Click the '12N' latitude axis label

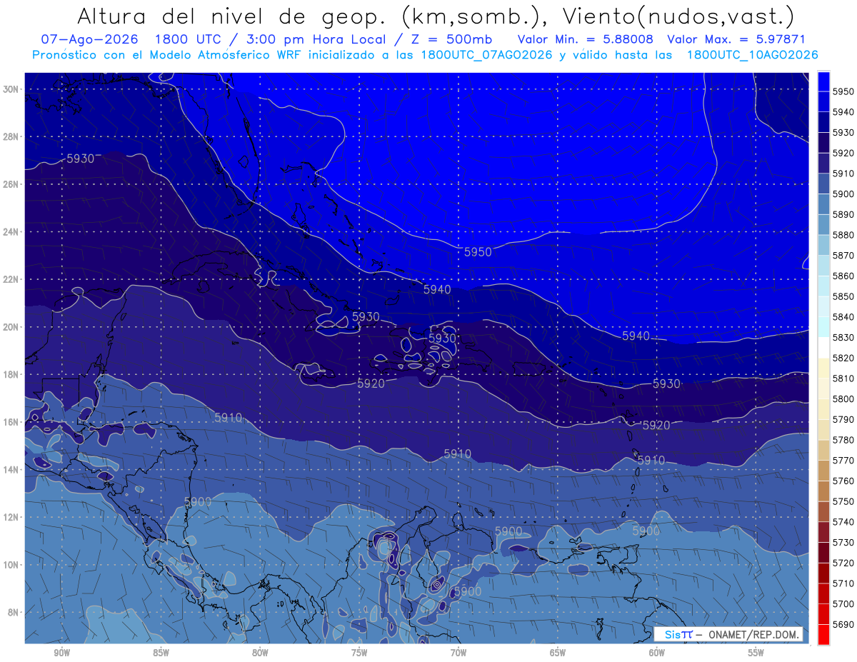click(12, 517)
